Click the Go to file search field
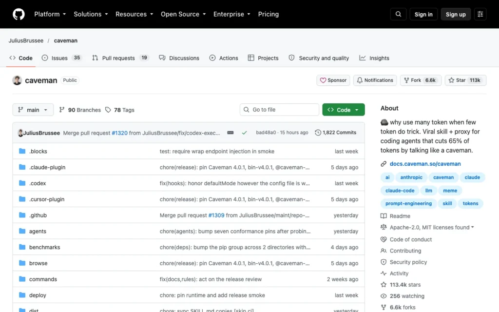499x312 pixels. click(x=279, y=110)
